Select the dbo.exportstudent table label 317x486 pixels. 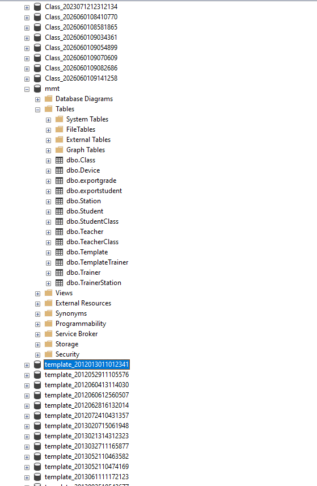pos(94,191)
